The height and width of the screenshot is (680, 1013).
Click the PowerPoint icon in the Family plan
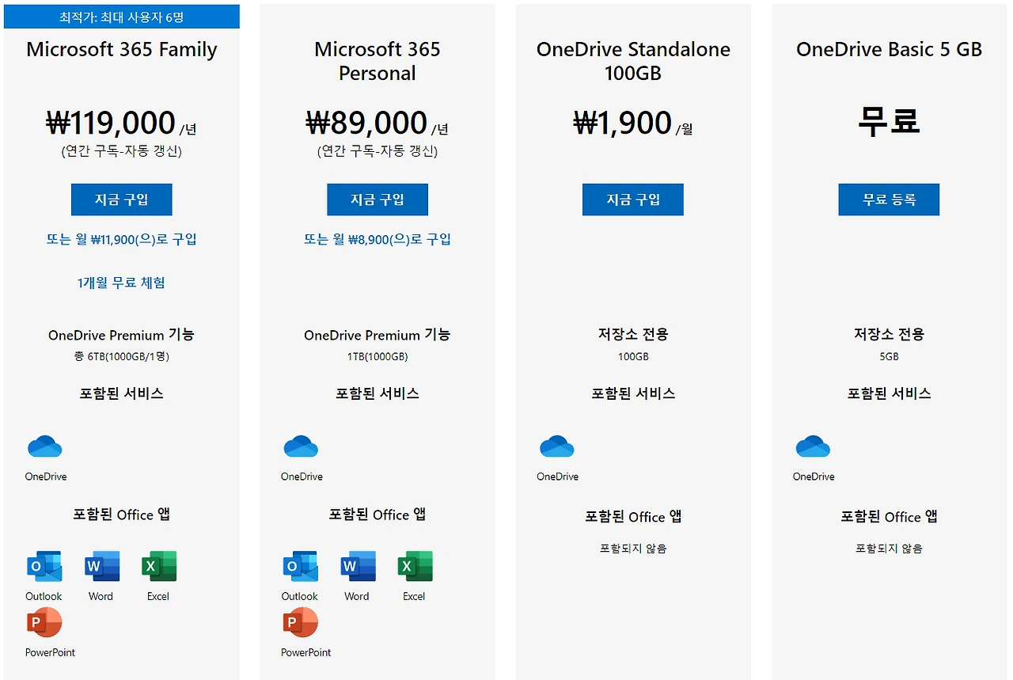(46, 623)
